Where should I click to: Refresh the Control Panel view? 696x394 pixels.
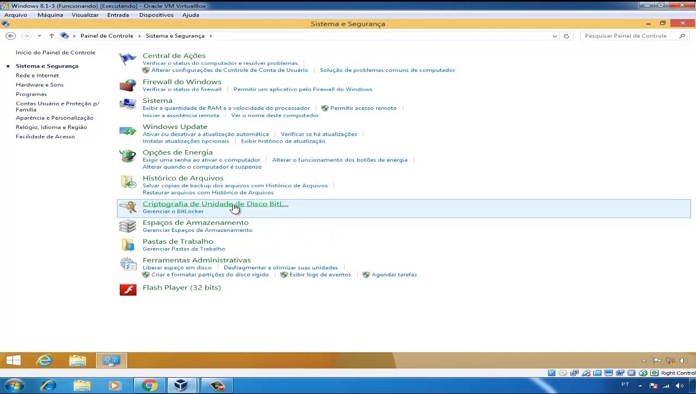pos(566,36)
